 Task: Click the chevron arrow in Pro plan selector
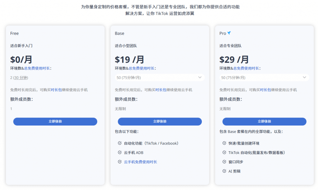pos(305,77)
